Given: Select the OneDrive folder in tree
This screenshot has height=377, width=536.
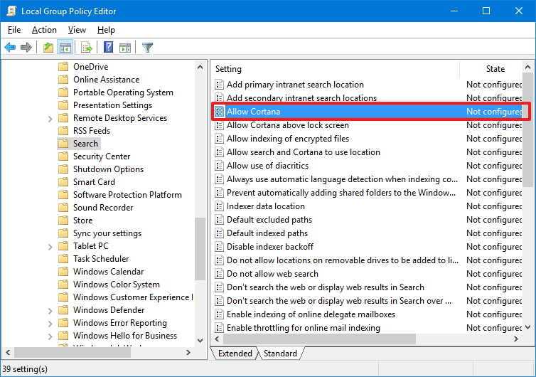Looking at the screenshot, I should [x=90, y=67].
